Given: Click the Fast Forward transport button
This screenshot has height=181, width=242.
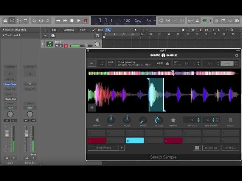Looking at the screenshot, I should tap(65, 21).
